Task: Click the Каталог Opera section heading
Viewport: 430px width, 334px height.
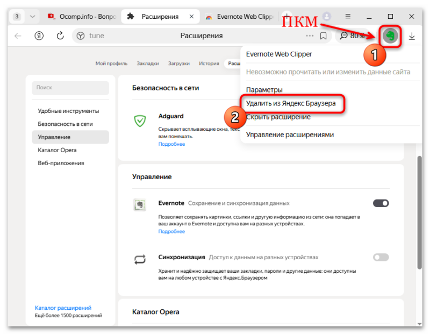Action: click(x=156, y=312)
